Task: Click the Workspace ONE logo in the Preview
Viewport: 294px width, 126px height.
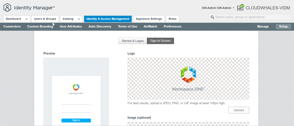Action: click(76, 89)
